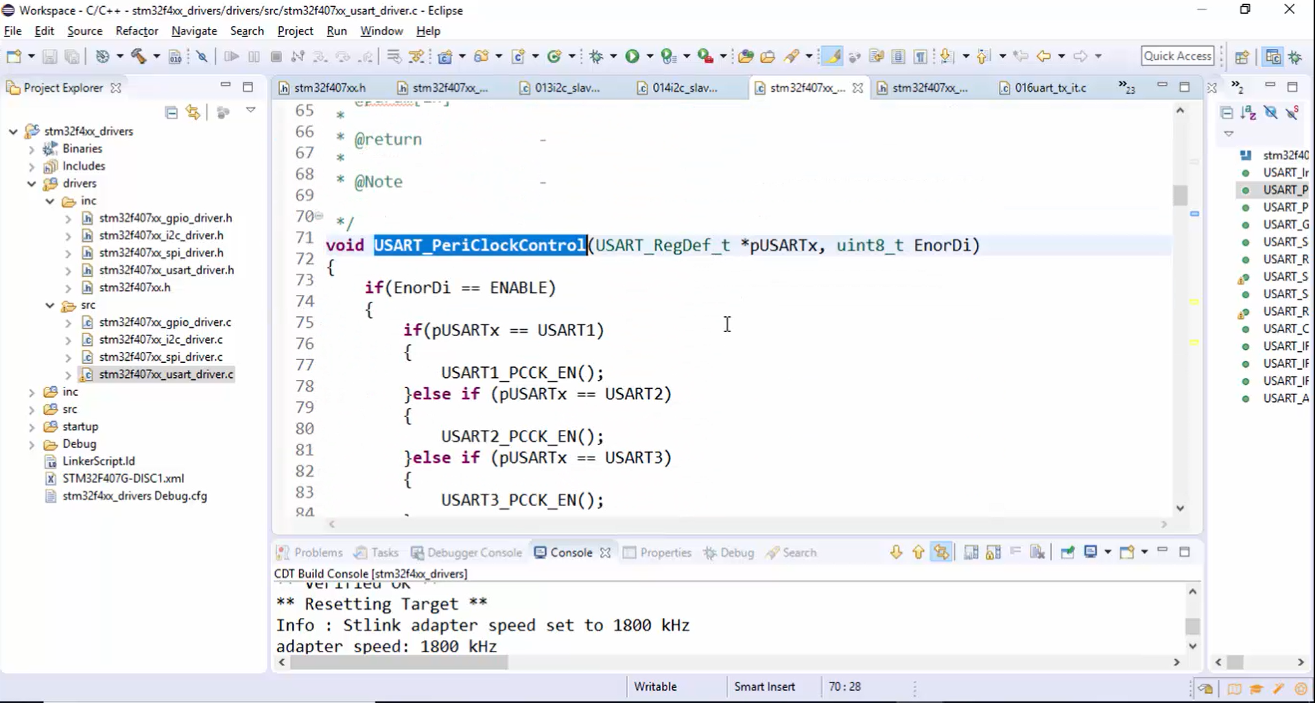Click the New file wizard icon
The width and height of the screenshot is (1315, 703).
(x=14, y=56)
